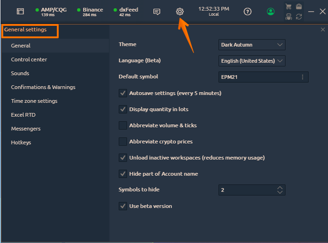
Task: Click the refresh arrows icon
Action: 299,17
